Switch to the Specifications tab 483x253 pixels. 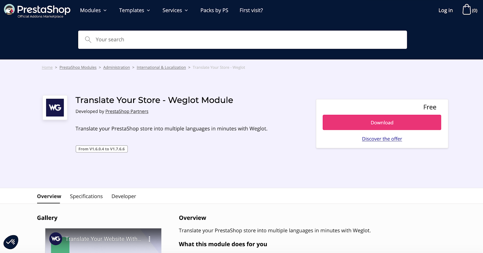[86, 196]
